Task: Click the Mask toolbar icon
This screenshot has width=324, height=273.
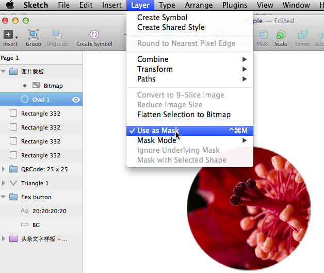Action: click(263, 35)
